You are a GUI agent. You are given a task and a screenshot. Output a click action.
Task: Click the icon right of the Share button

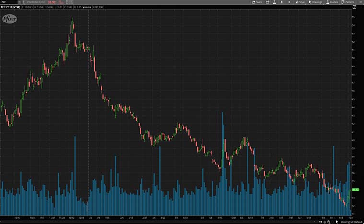pyautogui.click(x=268, y=2)
